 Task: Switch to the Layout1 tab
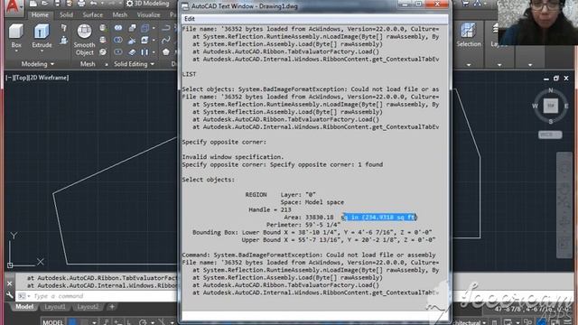coord(55,307)
